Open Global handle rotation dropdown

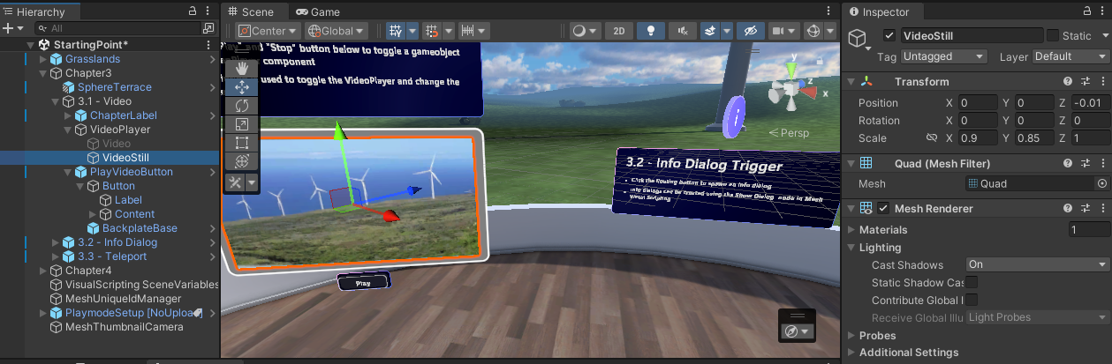pos(335,31)
